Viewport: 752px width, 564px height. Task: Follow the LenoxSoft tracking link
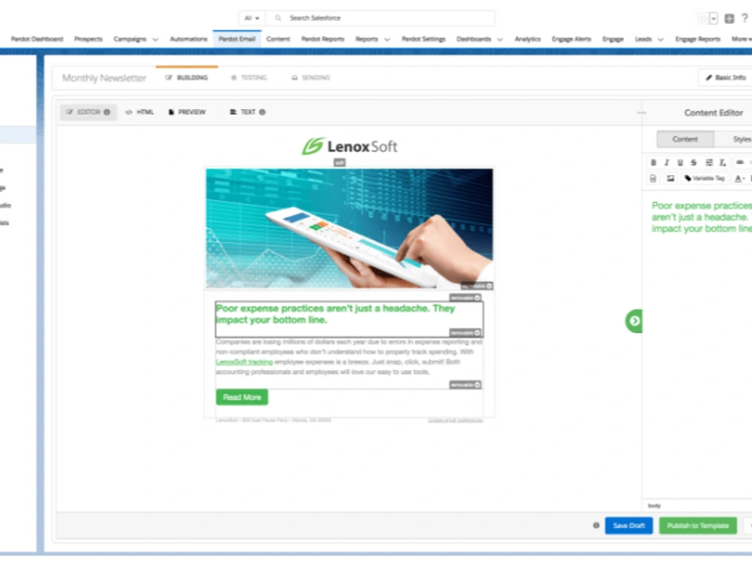[x=244, y=362]
